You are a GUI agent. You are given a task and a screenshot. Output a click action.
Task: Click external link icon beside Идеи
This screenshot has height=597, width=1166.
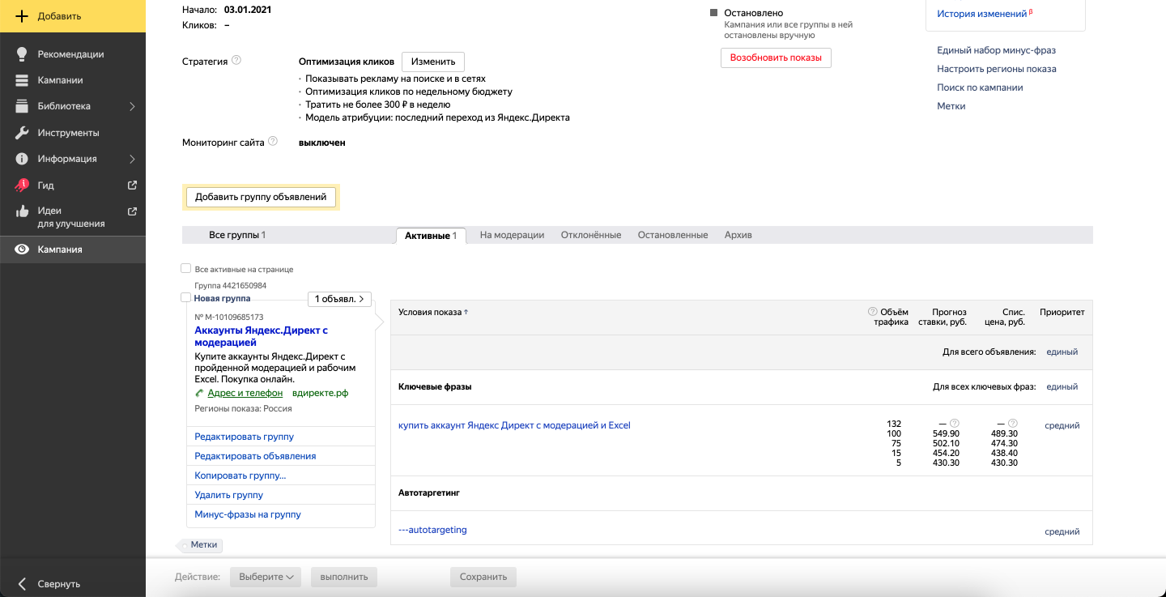[x=133, y=211]
